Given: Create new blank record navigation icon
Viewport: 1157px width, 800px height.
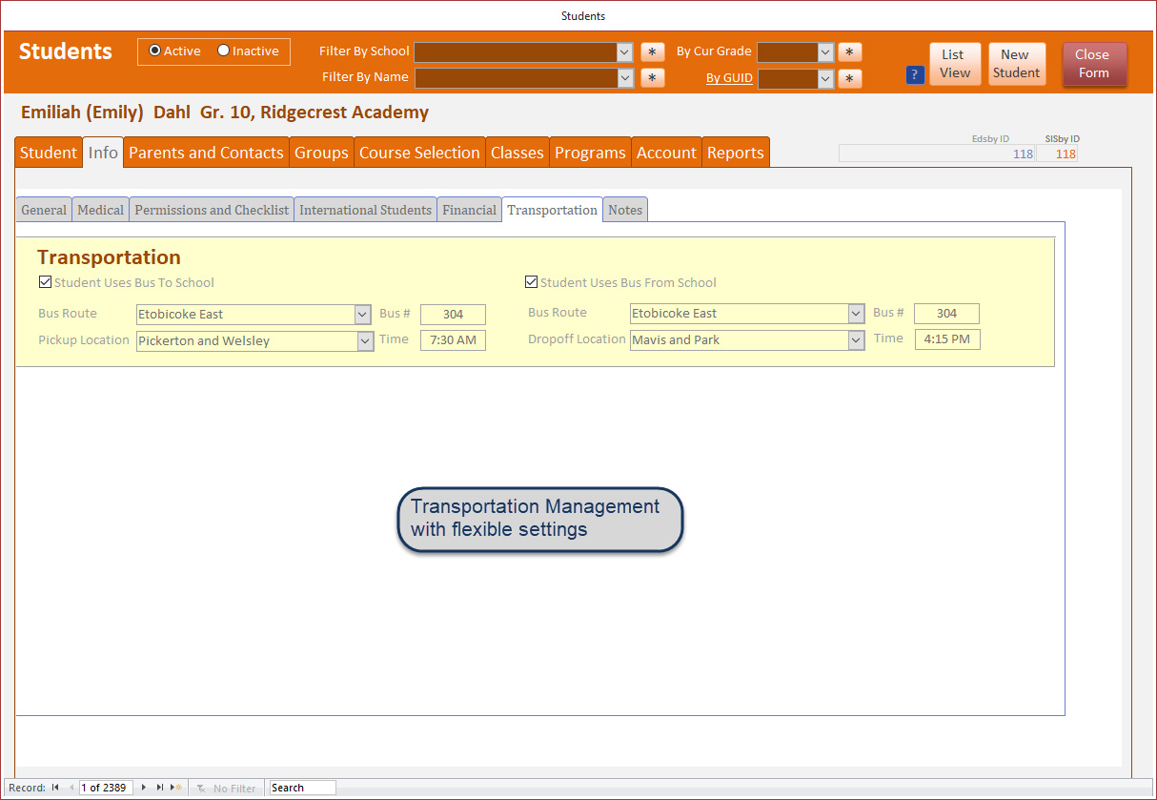Looking at the screenshot, I should point(176,788).
